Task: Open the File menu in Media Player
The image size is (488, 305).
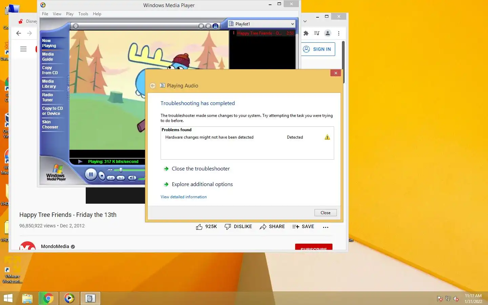Action: point(45,14)
